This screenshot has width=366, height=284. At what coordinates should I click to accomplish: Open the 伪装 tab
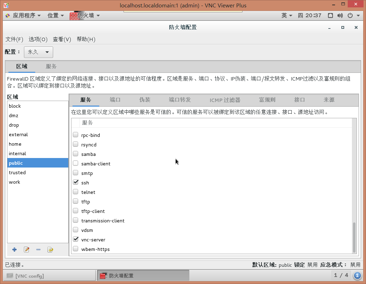145,100
